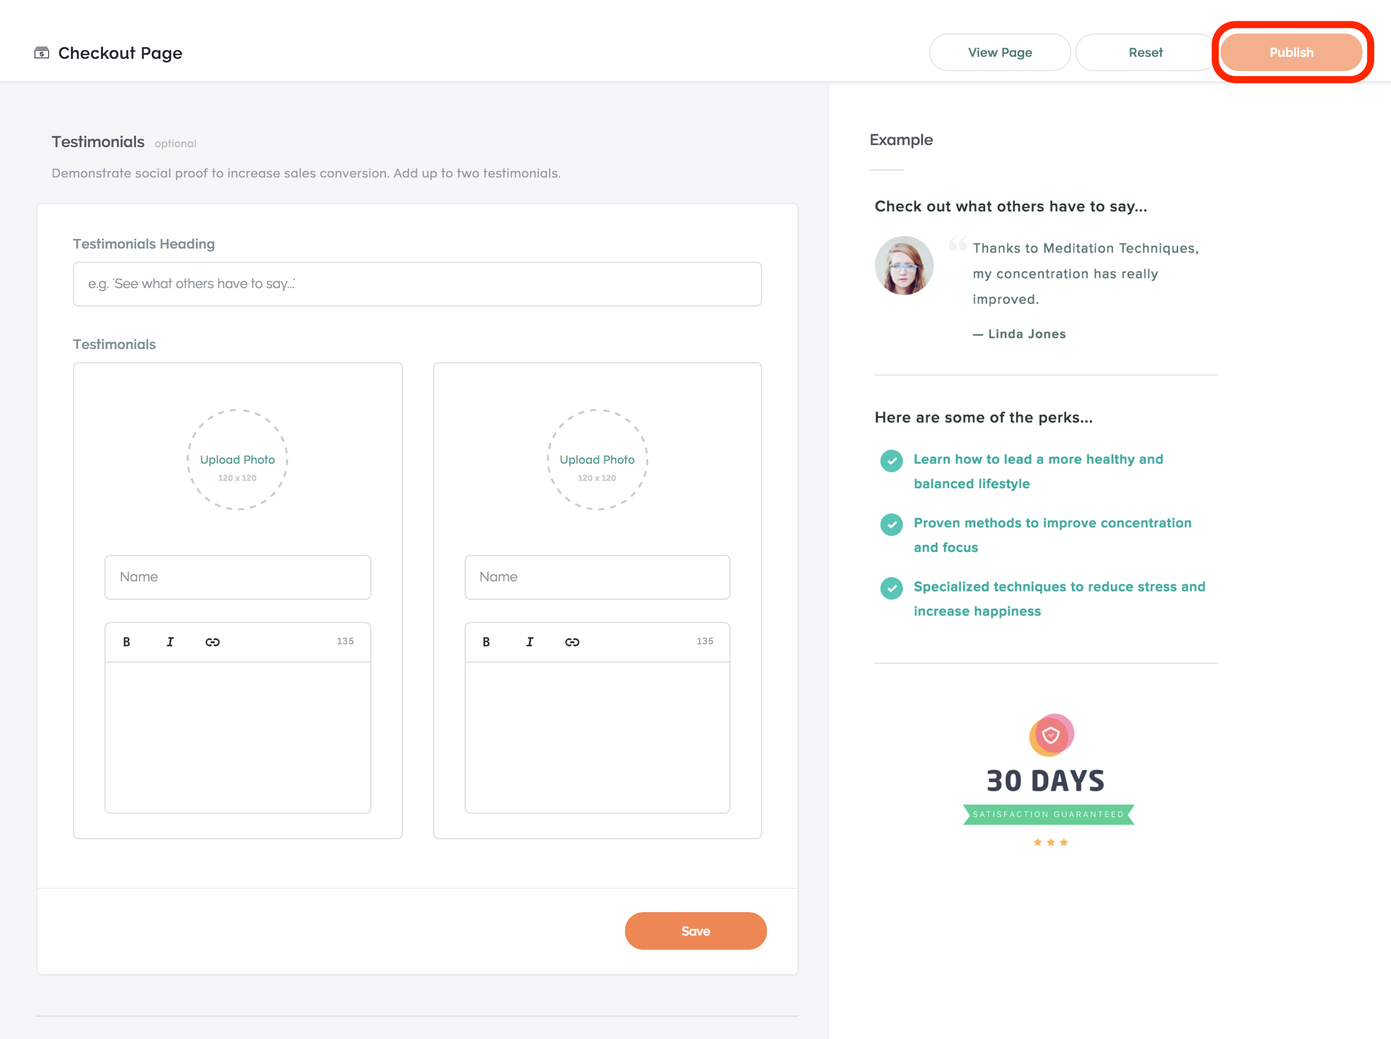Upload photo for first testimonial
Screen dimensions: 1391x1039
click(x=237, y=460)
